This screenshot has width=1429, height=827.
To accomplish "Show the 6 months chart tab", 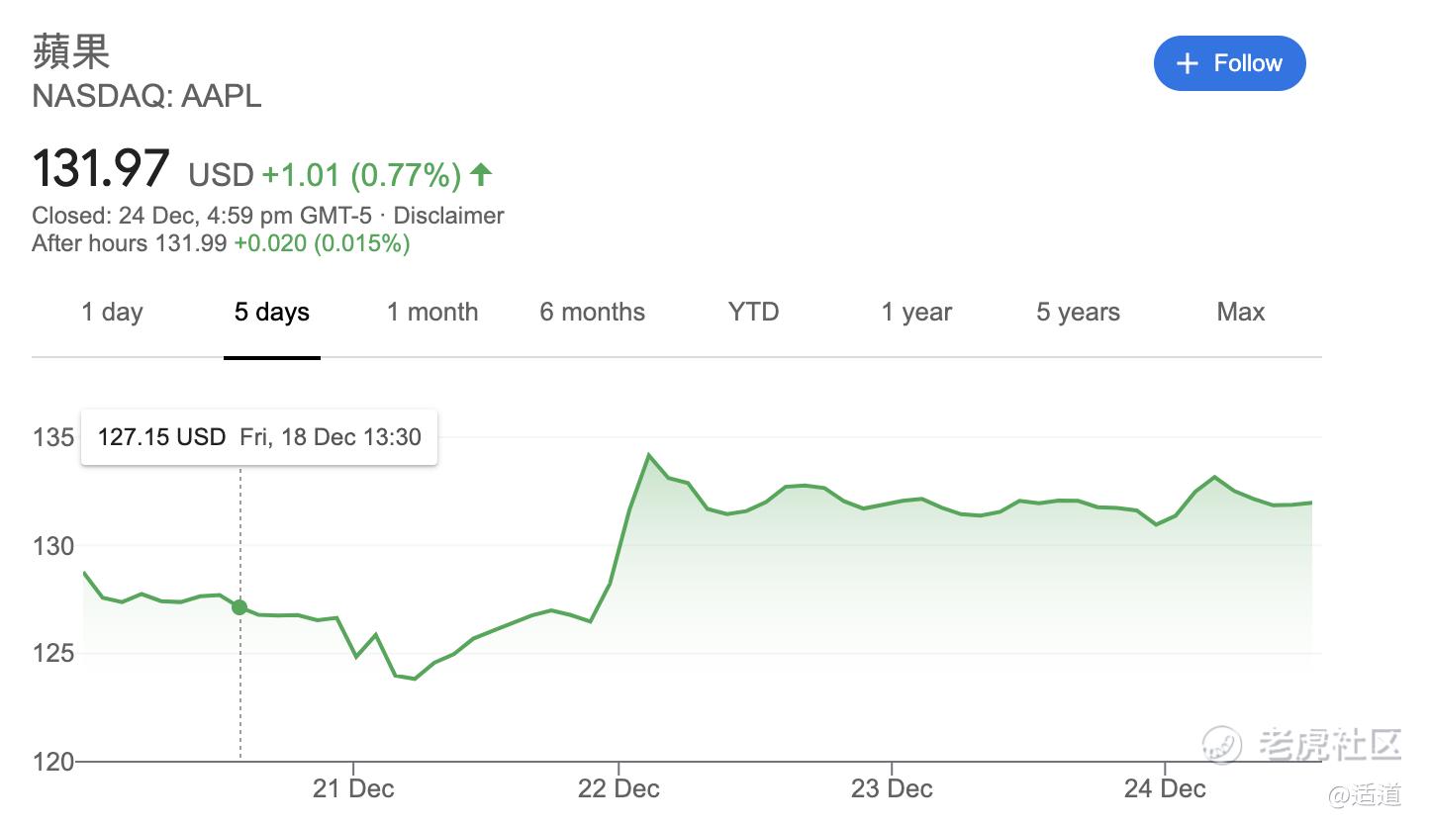I will pyautogui.click(x=592, y=313).
